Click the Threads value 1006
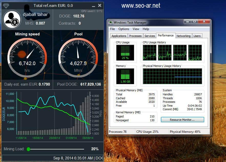 (199, 98)
